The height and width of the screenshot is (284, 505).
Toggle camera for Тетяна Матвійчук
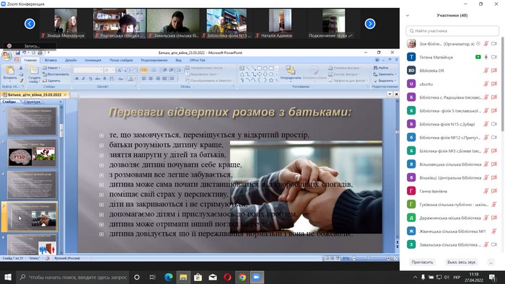[x=494, y=57]
